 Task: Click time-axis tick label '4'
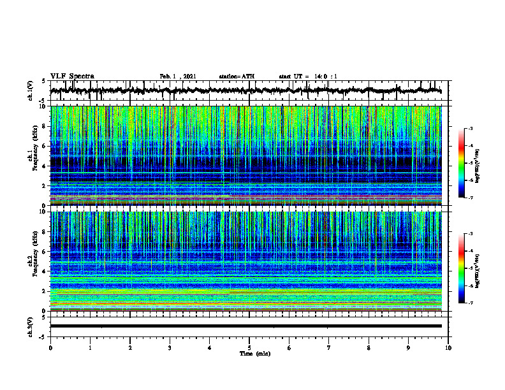(210, 348)
